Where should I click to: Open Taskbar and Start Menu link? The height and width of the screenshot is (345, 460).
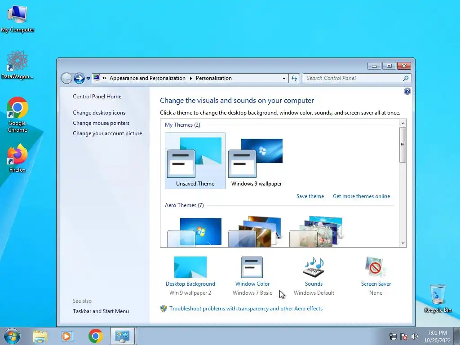pyautogui.click(x=101, y=311)
